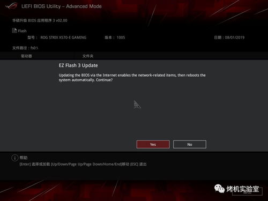Click the Updating the BIOS via Internet message

click(x=132, y=78)
